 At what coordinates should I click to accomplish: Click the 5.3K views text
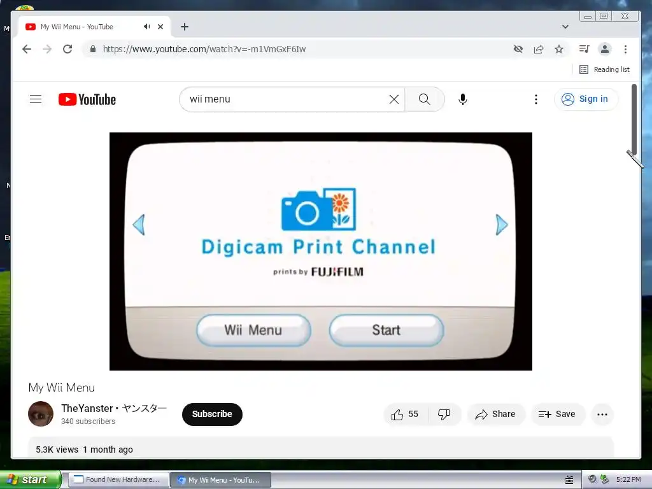tap(57, 450)
